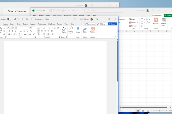
Task: Open Add-ins in Word ribbon
Action: coord(93,30)
